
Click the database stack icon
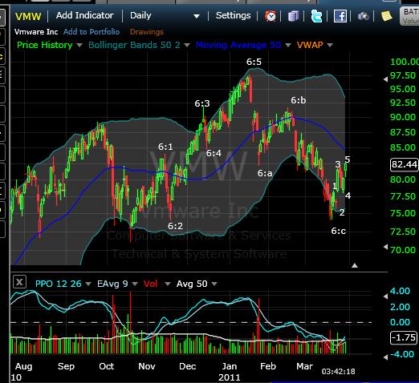(293, 16)
